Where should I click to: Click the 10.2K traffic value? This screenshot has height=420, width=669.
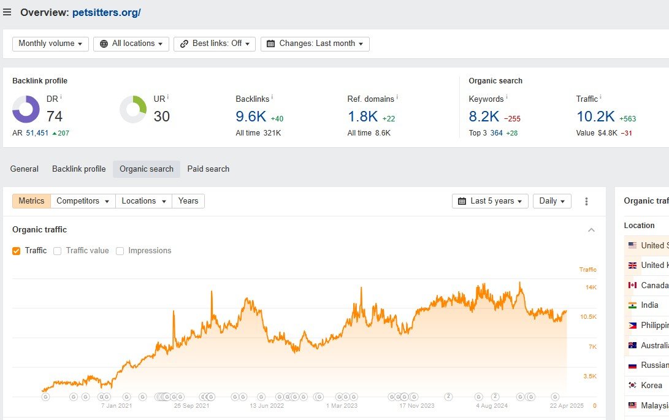click(595, 116)
